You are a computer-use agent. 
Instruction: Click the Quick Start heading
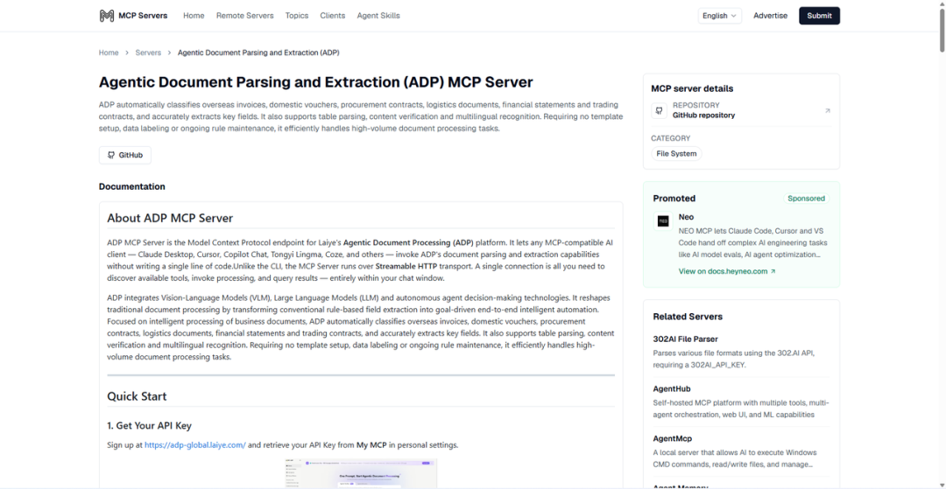[137, 396]
